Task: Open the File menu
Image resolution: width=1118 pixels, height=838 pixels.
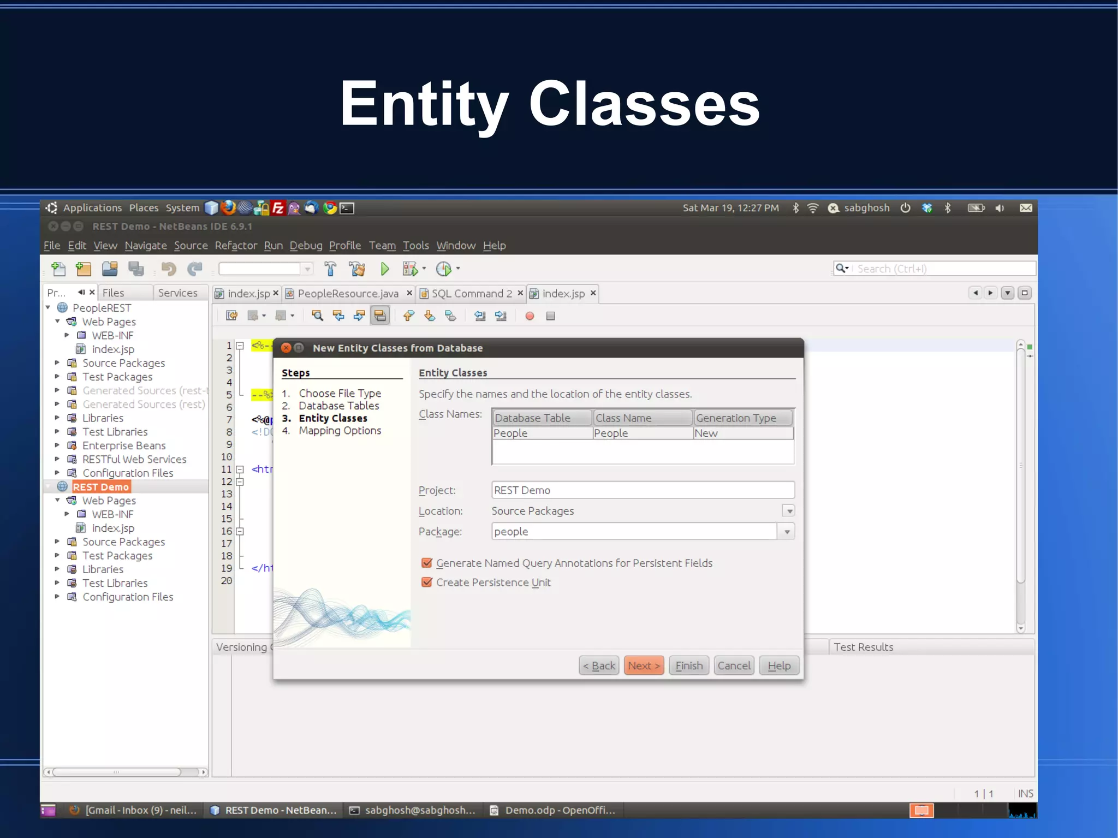Action: (52, 245)
